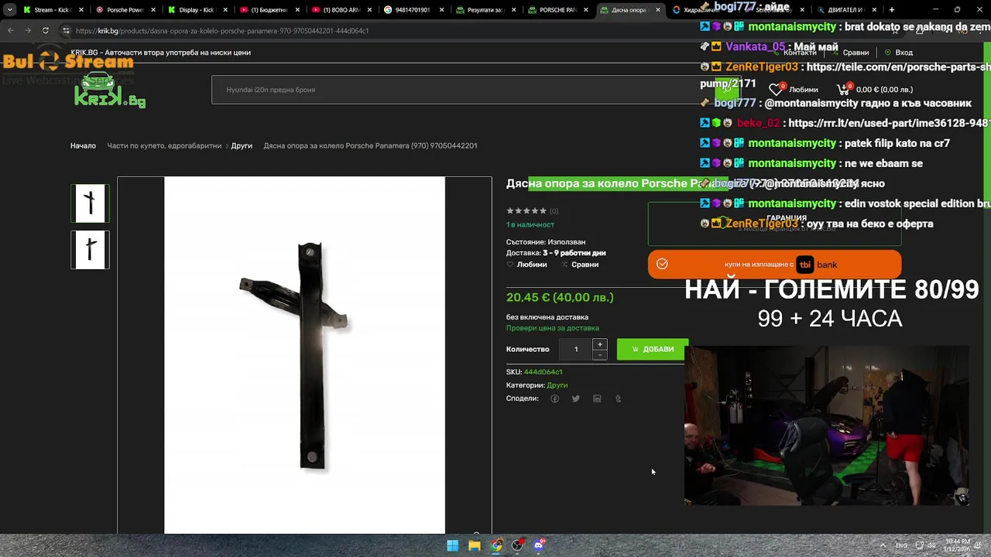Click the five-star rating row
The height and width of the screenshot is (557, 991).
(x=526, y=210)
